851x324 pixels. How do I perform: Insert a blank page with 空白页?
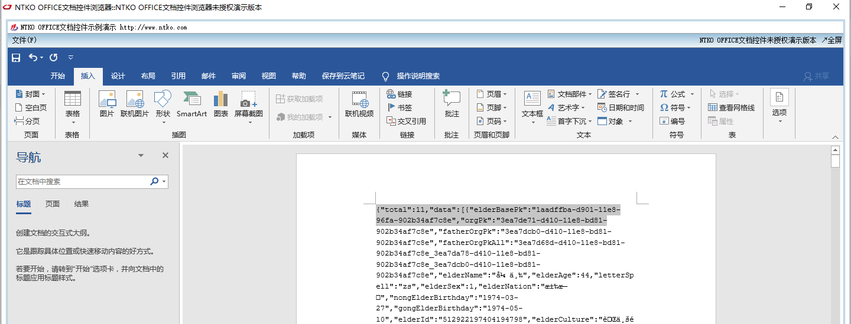[31, 108]
